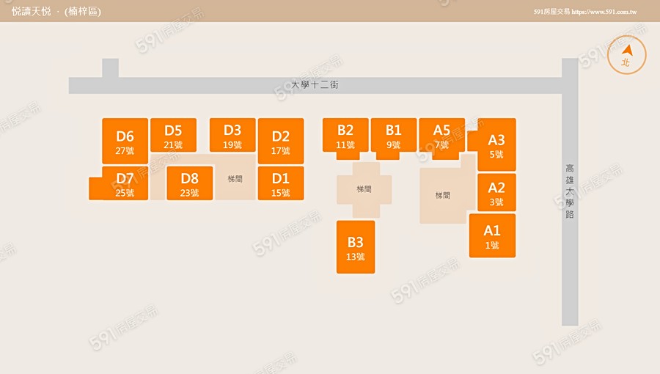Click the north compass icon
660x374 pixels.
pyautogui.click(x=627, y=54)
